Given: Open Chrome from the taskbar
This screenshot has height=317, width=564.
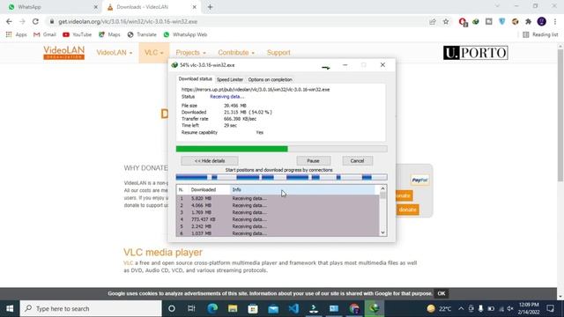Looking at the screenshot, I should tap(354, 308).
